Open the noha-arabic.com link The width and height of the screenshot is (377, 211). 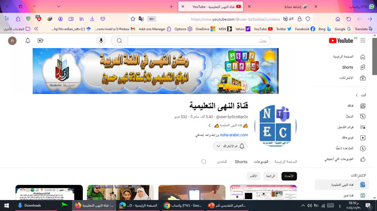(234, 135)
